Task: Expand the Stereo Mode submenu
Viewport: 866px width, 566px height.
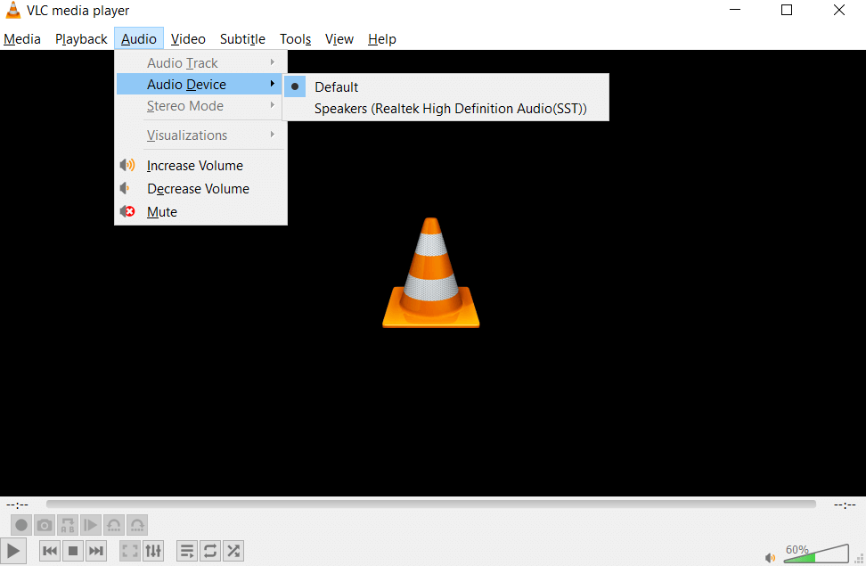Action: [x=184, y=106]
